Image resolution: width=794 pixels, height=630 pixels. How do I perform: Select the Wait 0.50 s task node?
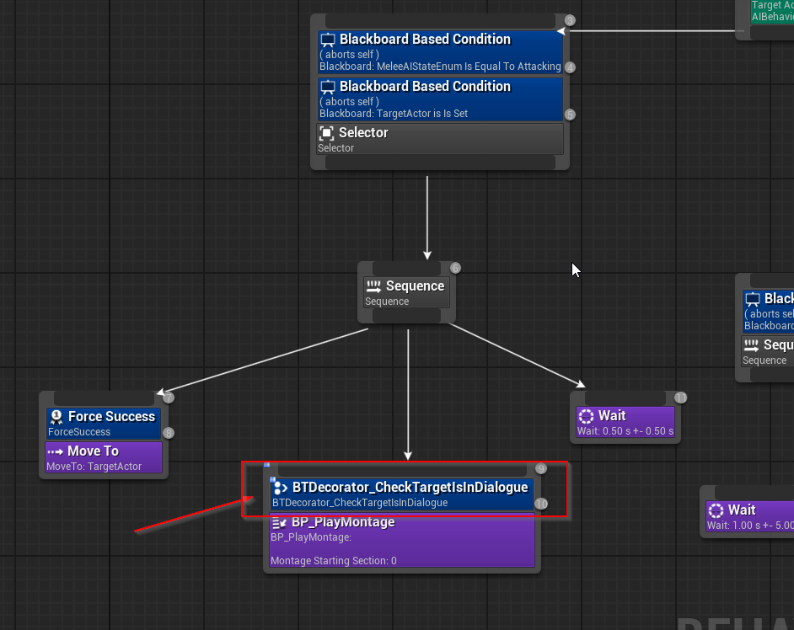click(x=625, y=422)
